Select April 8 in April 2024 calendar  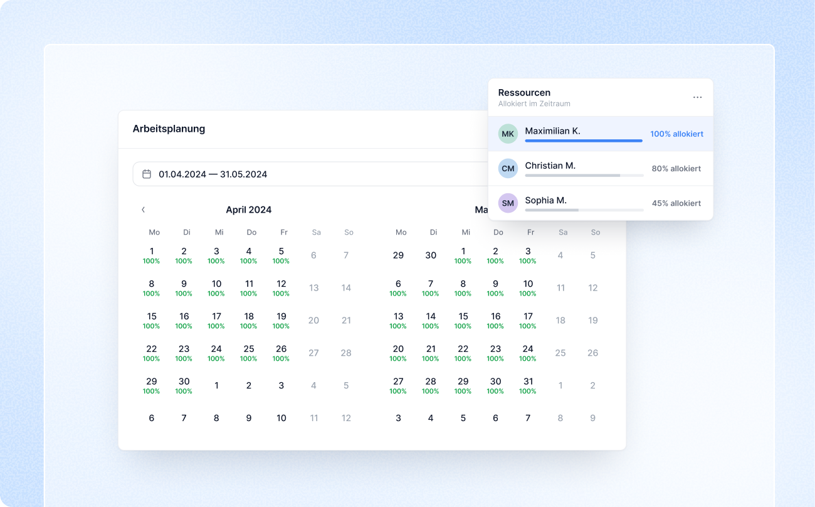pyautogui.click(x=151, y=287)
